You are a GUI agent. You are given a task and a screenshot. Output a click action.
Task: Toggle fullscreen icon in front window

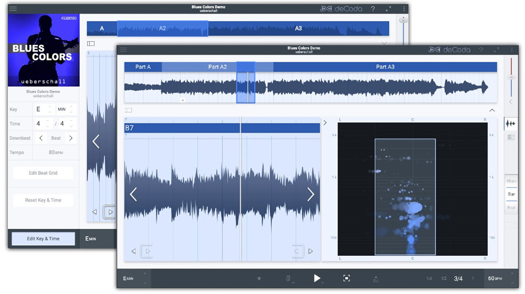[x=497, y=50]
